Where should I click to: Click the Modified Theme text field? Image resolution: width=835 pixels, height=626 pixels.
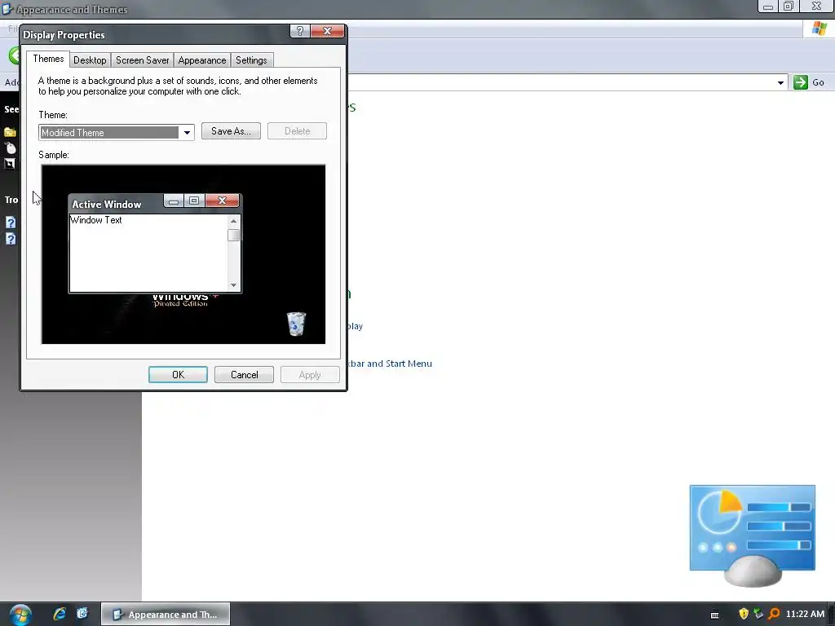pos(110,133)
